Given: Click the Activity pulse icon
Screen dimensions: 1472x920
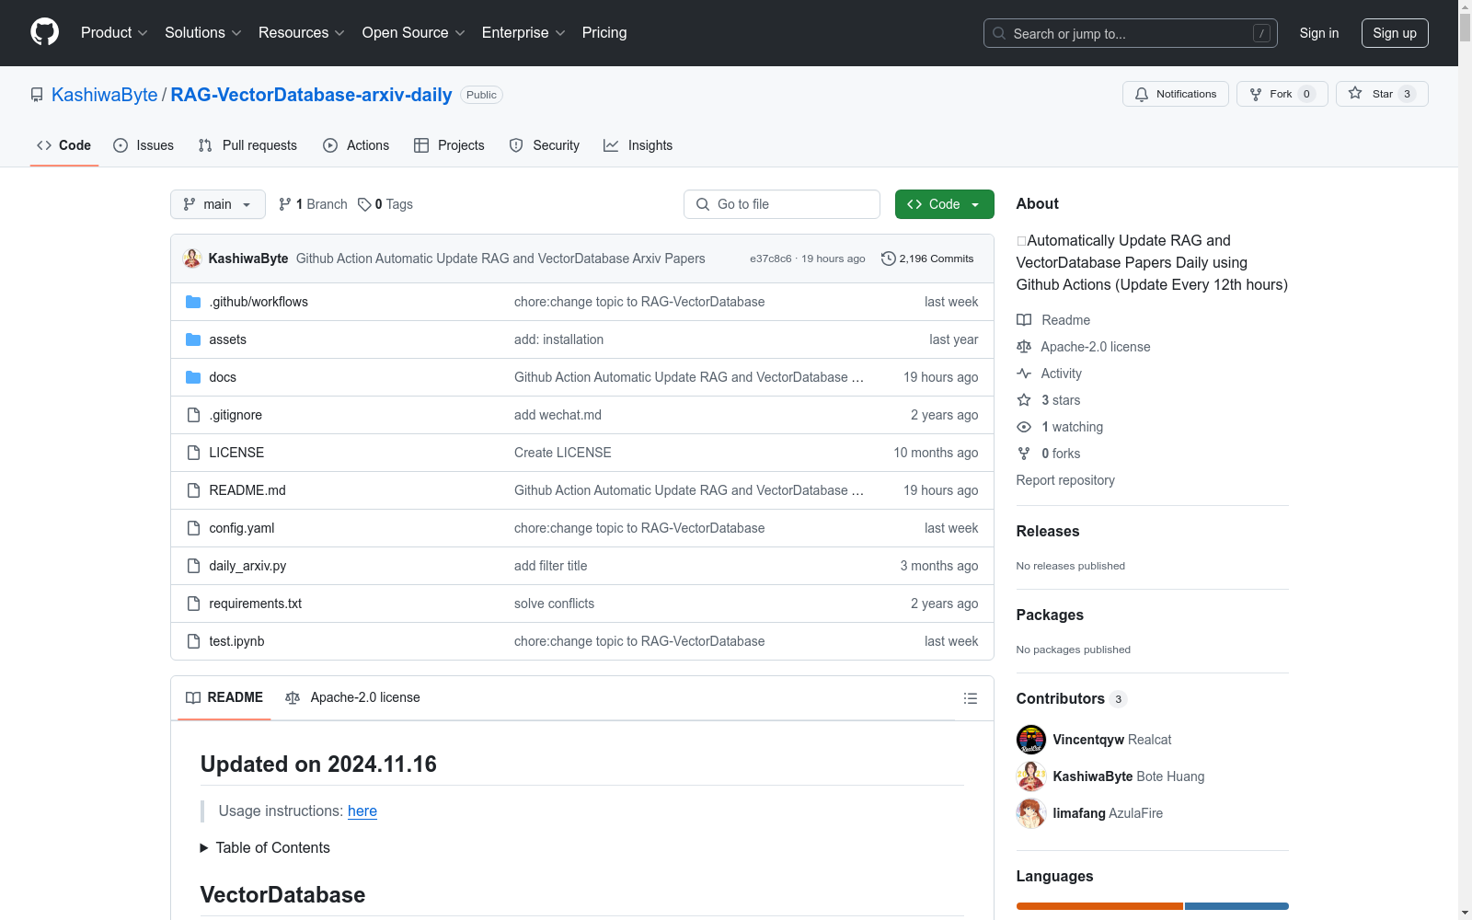Looking at the screenshot, I should [1024, 374].
